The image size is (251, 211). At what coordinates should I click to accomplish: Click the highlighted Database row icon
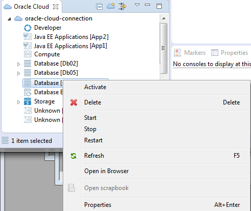click(x=28, y=83)
